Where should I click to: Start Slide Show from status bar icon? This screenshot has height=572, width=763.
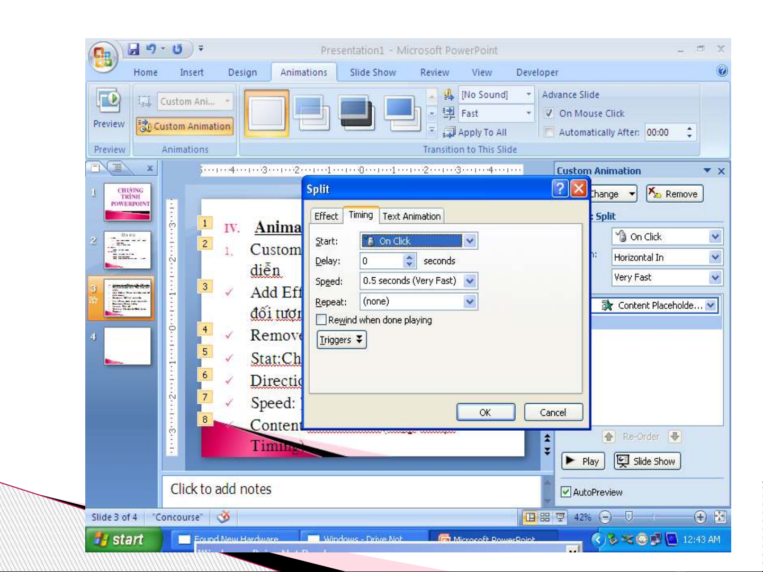point(560,517)
